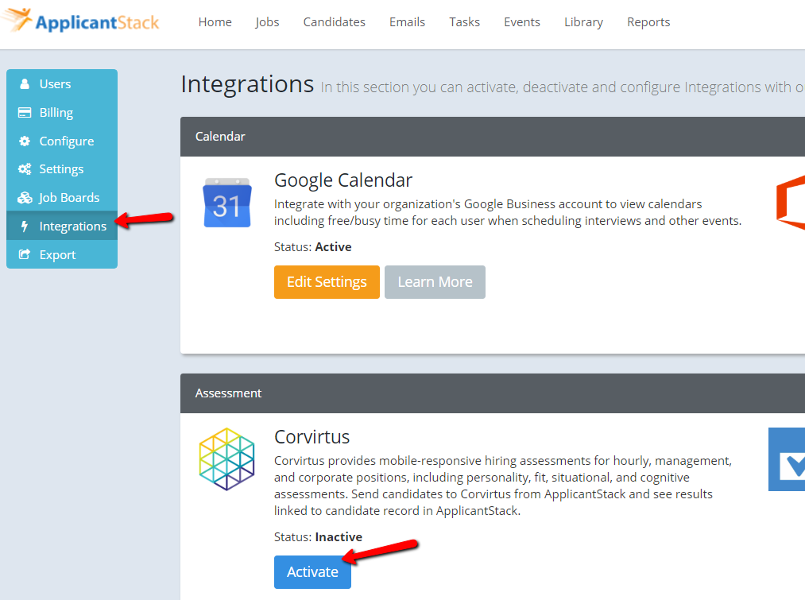
Task: Open Edit Settings for Google Calendar
Action: (x=327, y=281)
